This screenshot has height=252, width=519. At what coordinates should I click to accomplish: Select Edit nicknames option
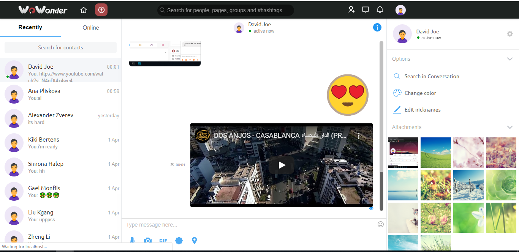click(x=422, y=110)
